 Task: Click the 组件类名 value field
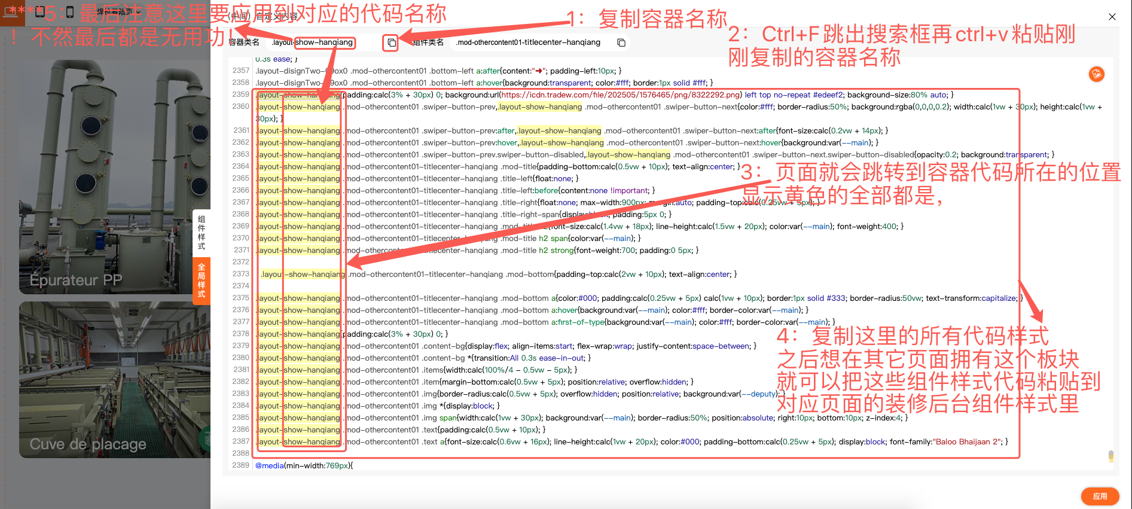point(528,42)
